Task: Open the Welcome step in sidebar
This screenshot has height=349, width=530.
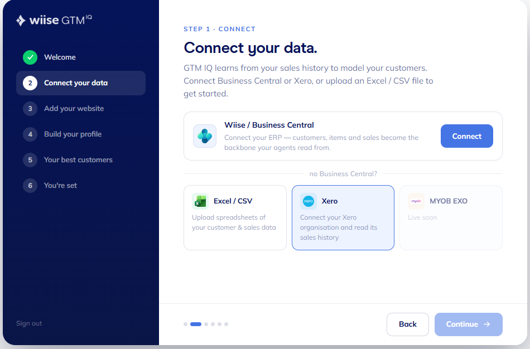Action: tap(81, 57)
